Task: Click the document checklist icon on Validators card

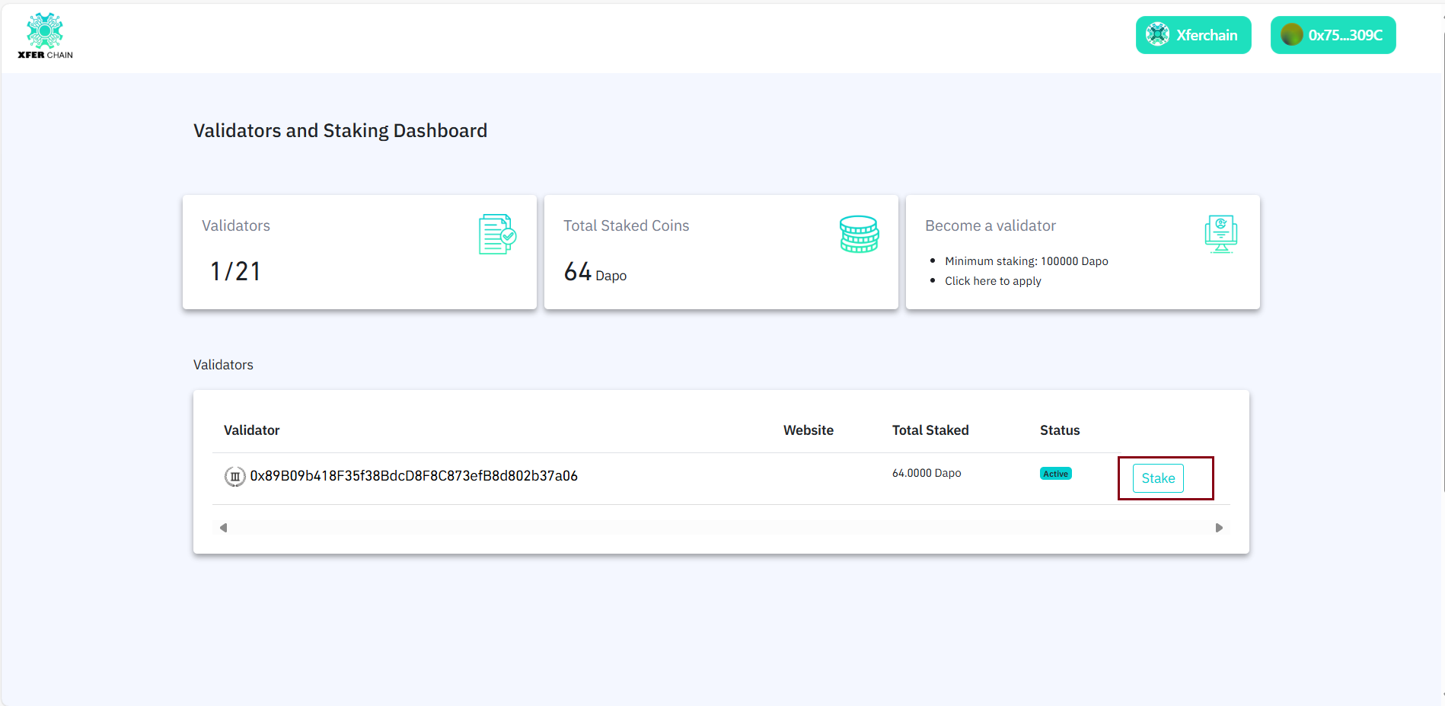Action: (x=496, y=234)
